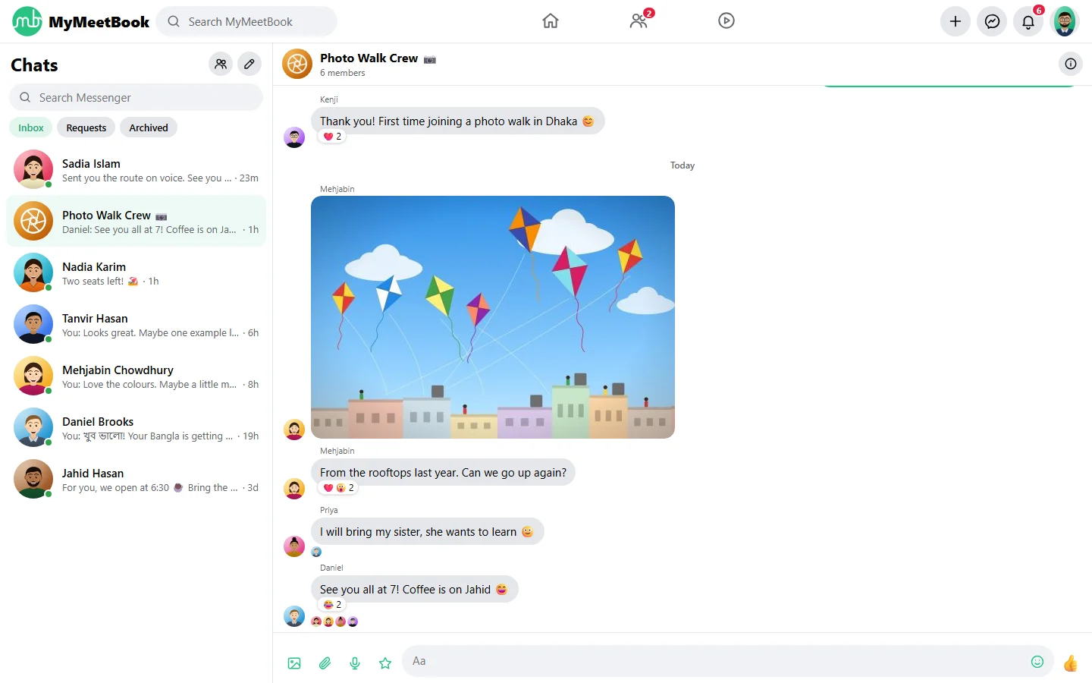Click the Search MyMeetBook field
Screen dimensions: 1092x683
click(246, 21)
